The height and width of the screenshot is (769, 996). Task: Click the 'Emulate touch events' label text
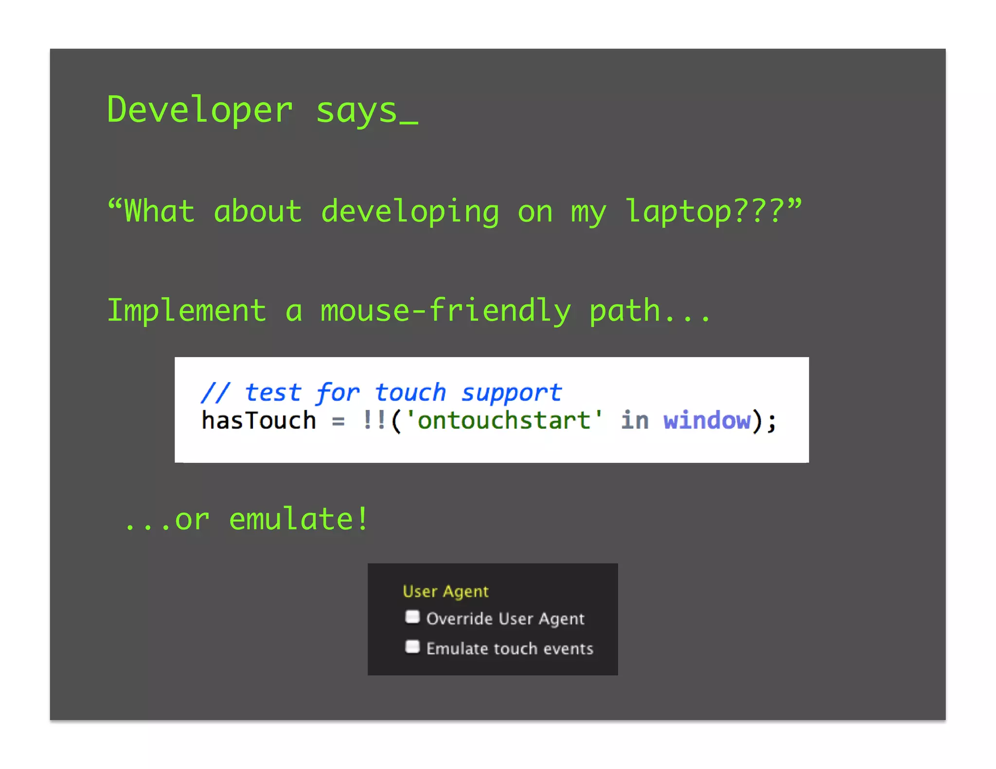point(510,648)
